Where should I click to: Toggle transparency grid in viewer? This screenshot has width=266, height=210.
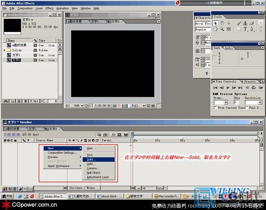click(x=153, y=106)
